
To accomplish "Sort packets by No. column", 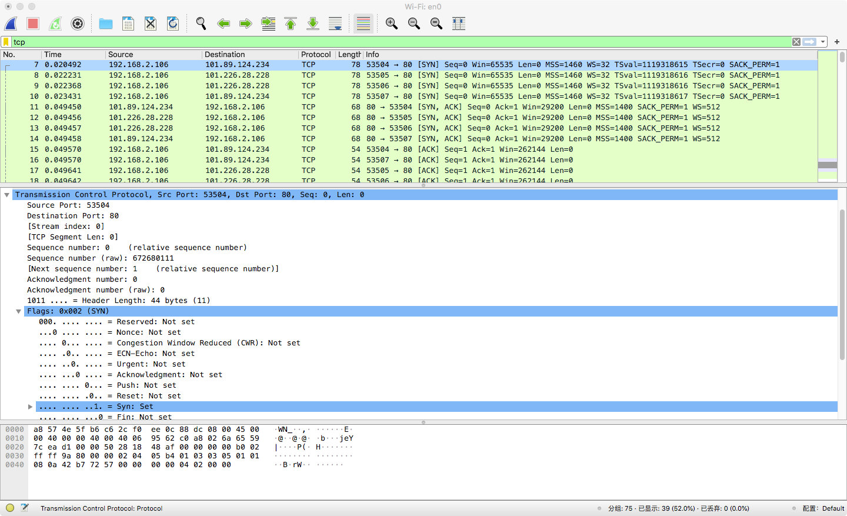I will (x=21, y=54).
